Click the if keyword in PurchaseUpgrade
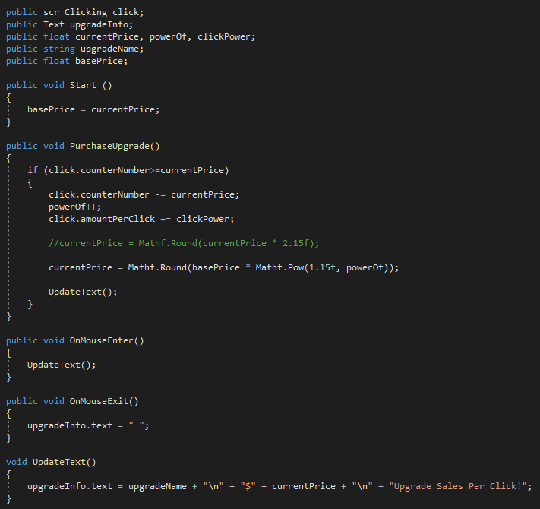The image size is (540, 509). (32, 170)
